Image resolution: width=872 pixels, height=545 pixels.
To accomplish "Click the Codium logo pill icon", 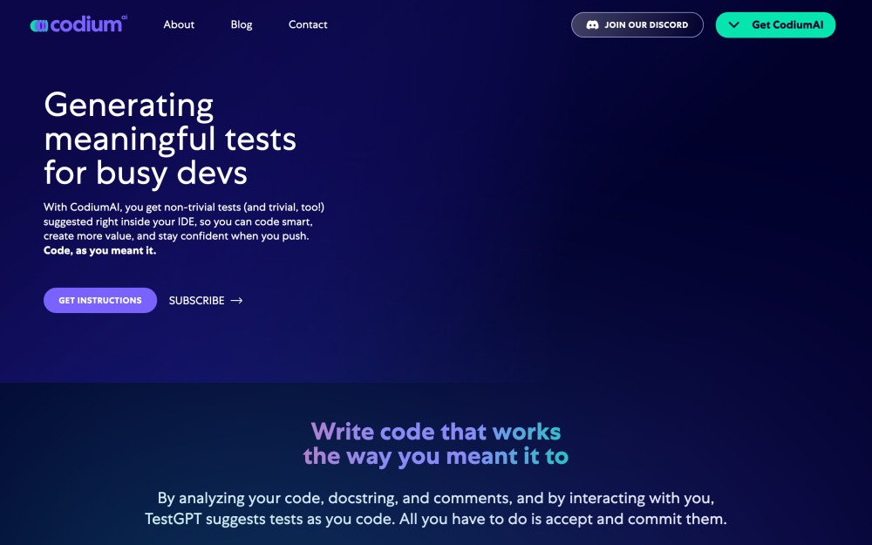I will coord(38,26).
